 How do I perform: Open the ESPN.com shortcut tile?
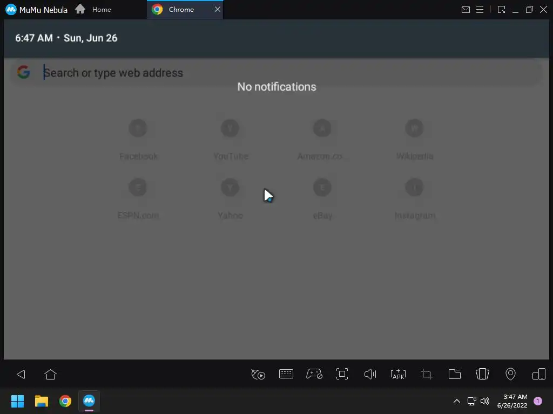click(138, 199)
